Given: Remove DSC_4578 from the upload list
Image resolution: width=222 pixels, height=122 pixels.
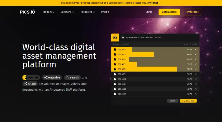Looking at the screenshot, I should (x=196, y=69).
